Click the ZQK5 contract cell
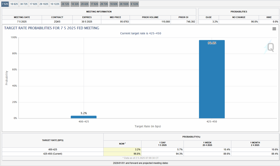 (x=57, y=21)
